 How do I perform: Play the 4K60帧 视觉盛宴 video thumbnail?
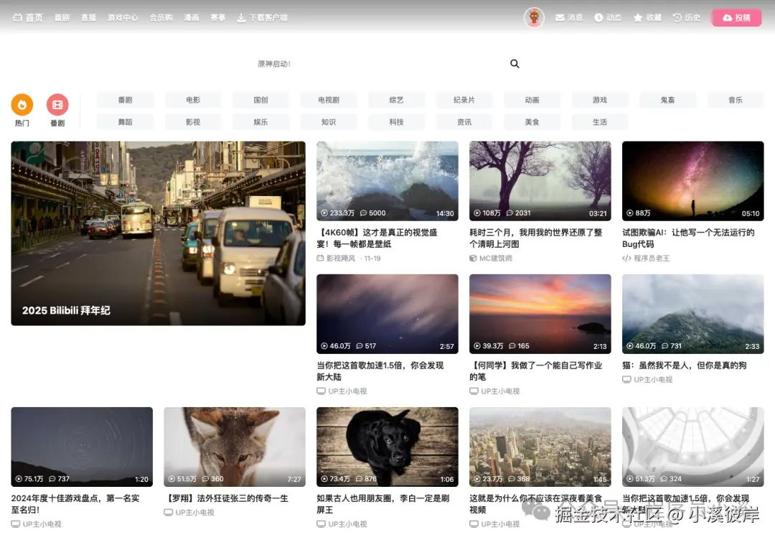pos(387,180)
